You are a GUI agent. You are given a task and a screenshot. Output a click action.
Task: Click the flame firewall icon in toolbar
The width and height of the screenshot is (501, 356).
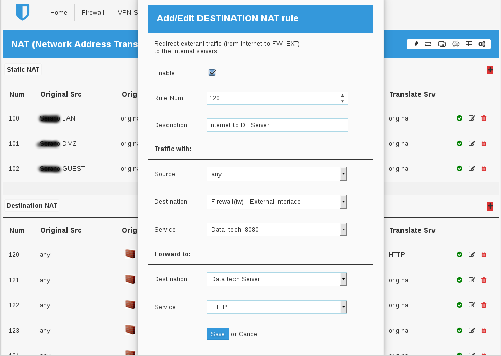tap(416, 44)
